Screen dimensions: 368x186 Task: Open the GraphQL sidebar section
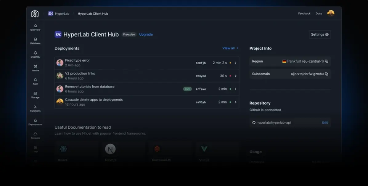[35, 55]
